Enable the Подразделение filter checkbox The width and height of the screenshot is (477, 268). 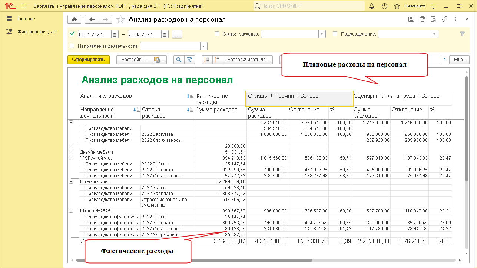pos(335,34)
